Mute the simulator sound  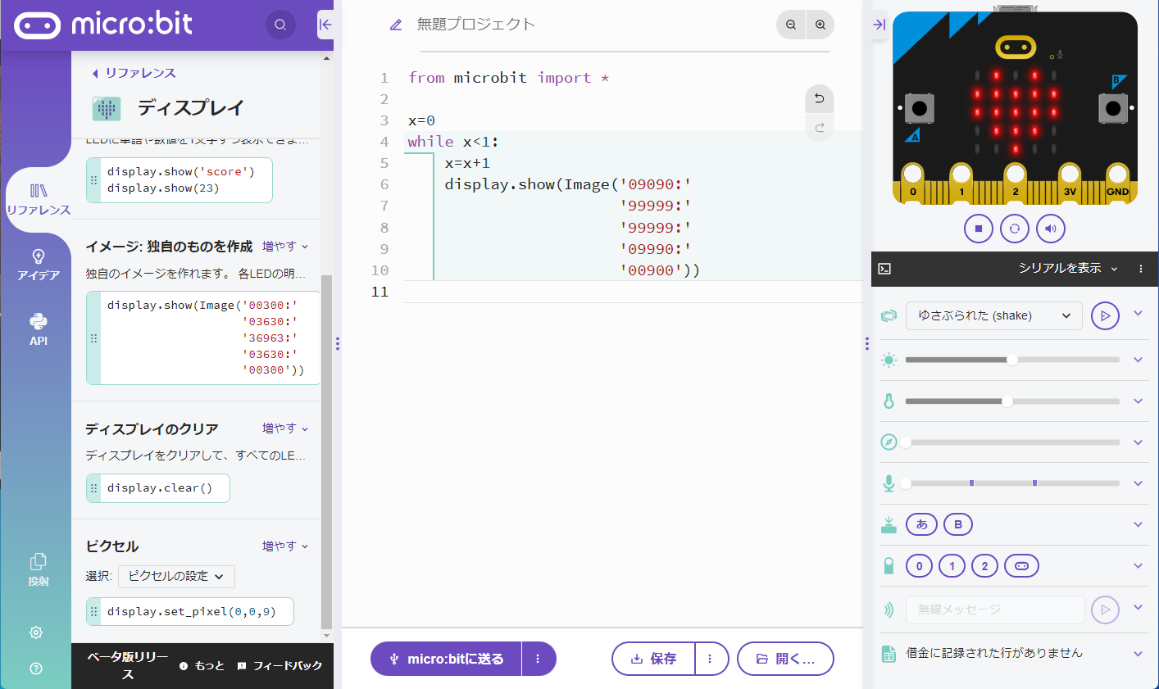1051,229
